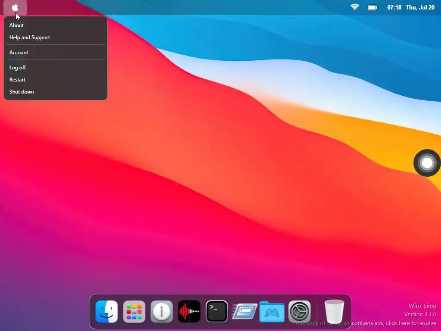
Task: Click the battery status icon
Action: click(x=373, y=7)
